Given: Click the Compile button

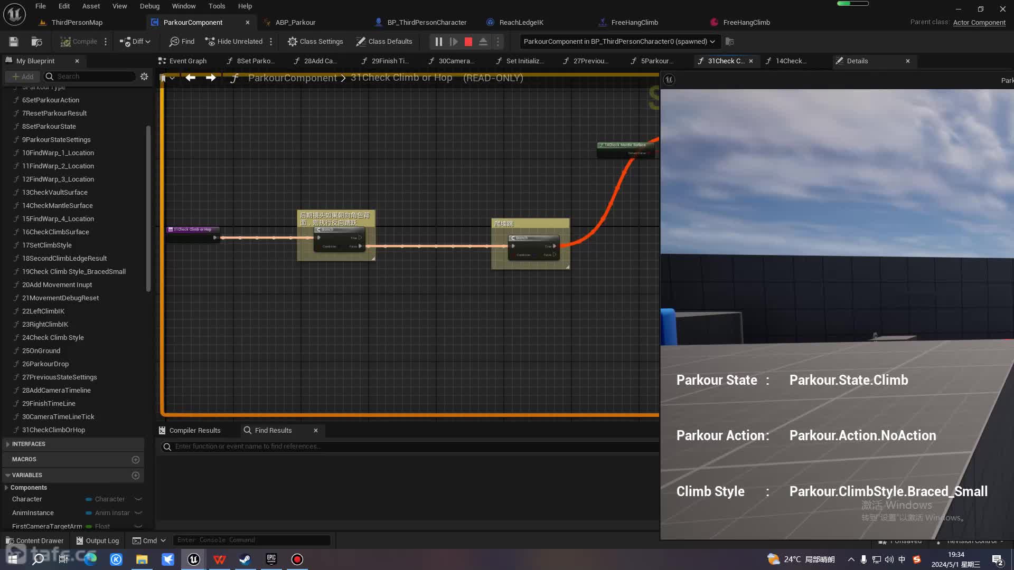Looking at the screenshot, I should coord(78,42).
